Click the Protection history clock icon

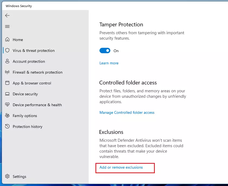click(7, 126)
